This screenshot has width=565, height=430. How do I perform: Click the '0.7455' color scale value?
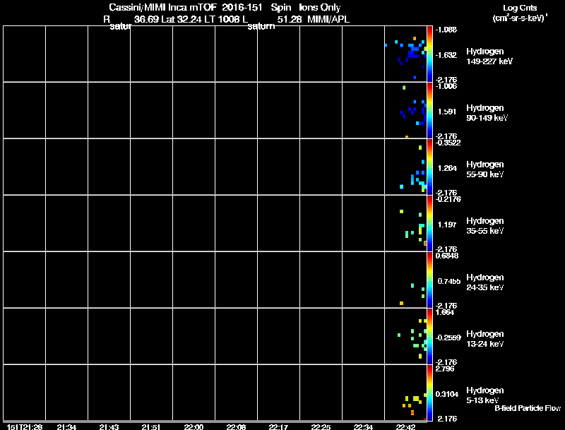(x=449, y=281)
